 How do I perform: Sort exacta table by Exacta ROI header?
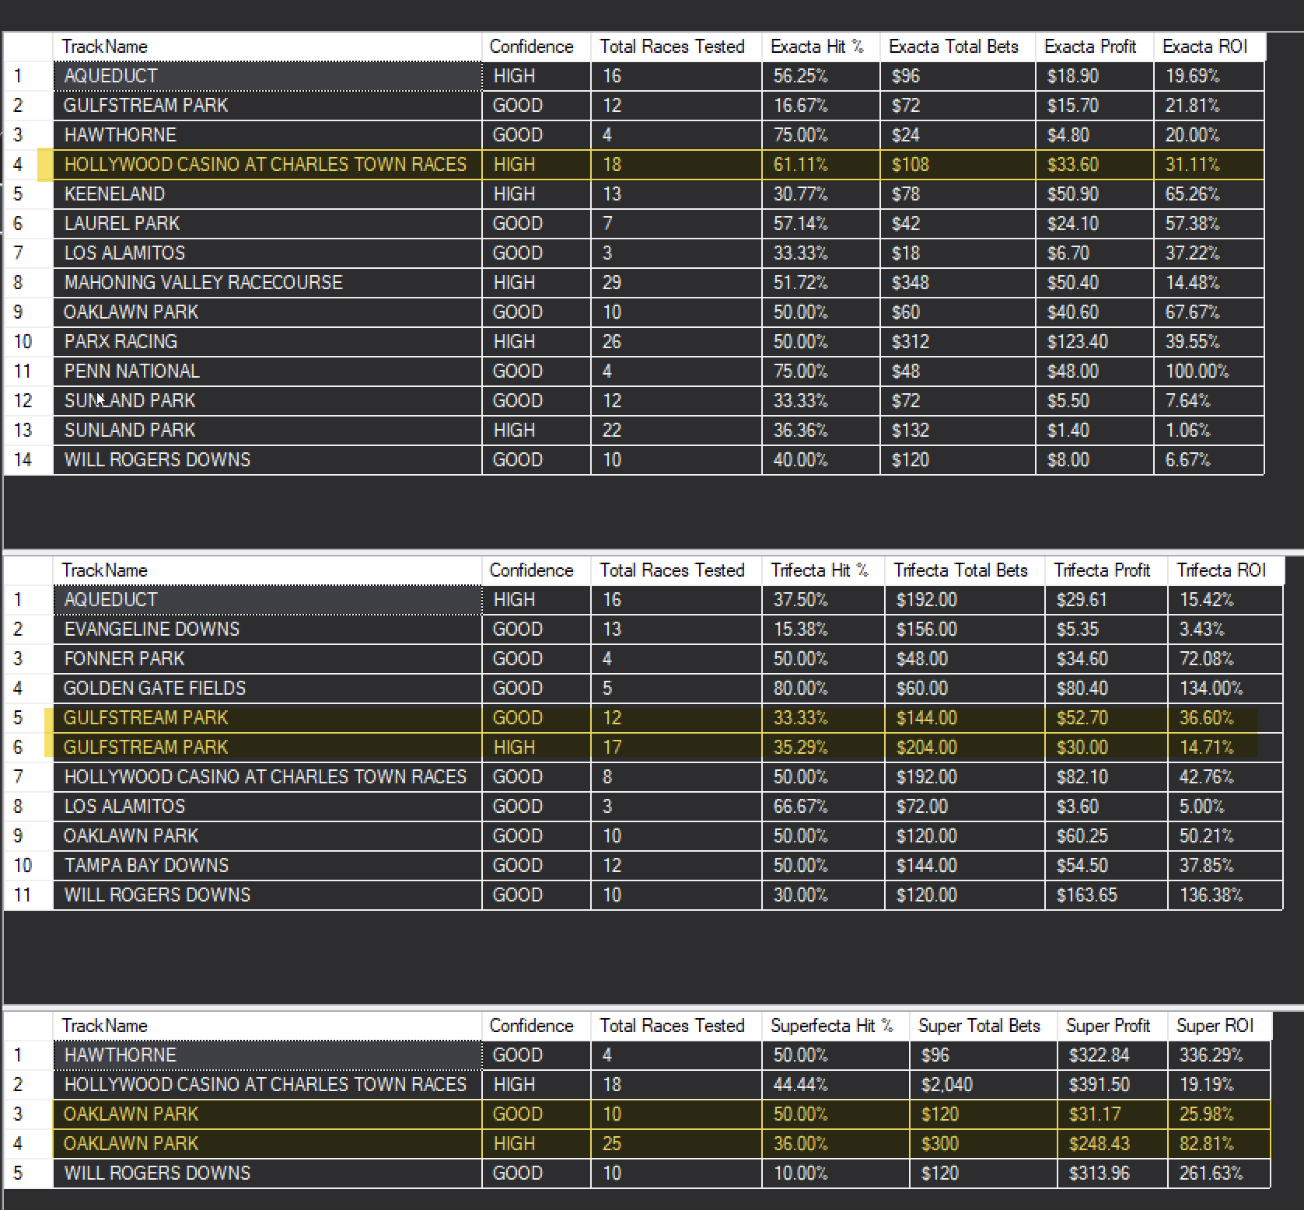click(x=1209, y=47)
